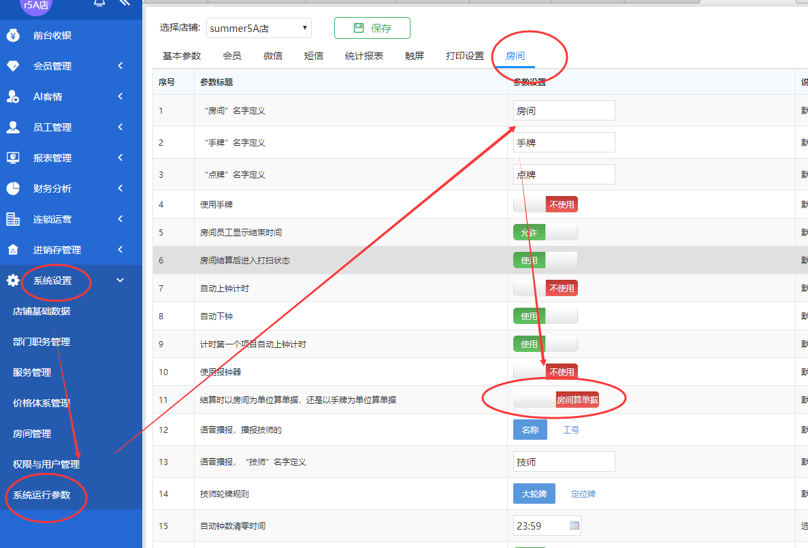Click the 员工管理 user icon

(13, 127)
